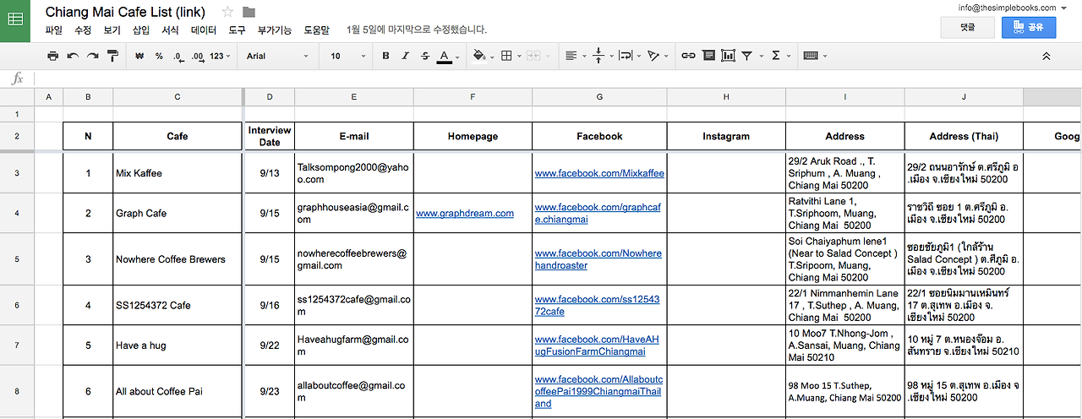The height and width of the screenshot is (419, 1082).
Task: Redo the last action
Action: [92, 56]
